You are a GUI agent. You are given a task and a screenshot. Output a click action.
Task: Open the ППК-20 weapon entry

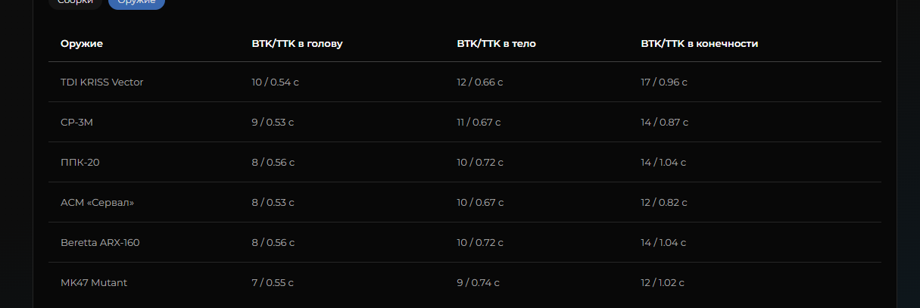pos(80,162)
